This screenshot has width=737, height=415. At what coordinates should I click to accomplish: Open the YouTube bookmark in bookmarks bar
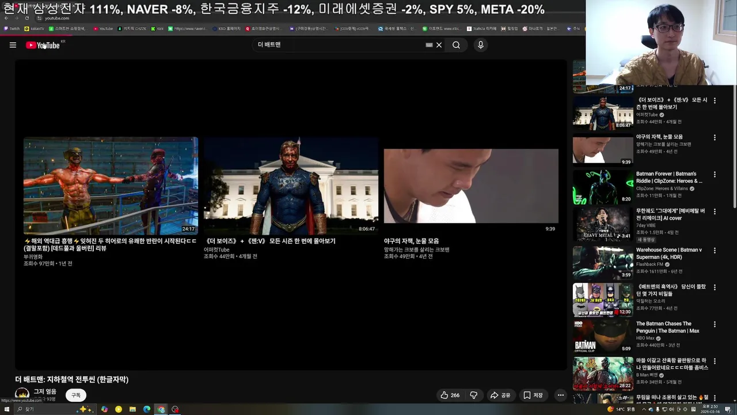coord(103,28)
